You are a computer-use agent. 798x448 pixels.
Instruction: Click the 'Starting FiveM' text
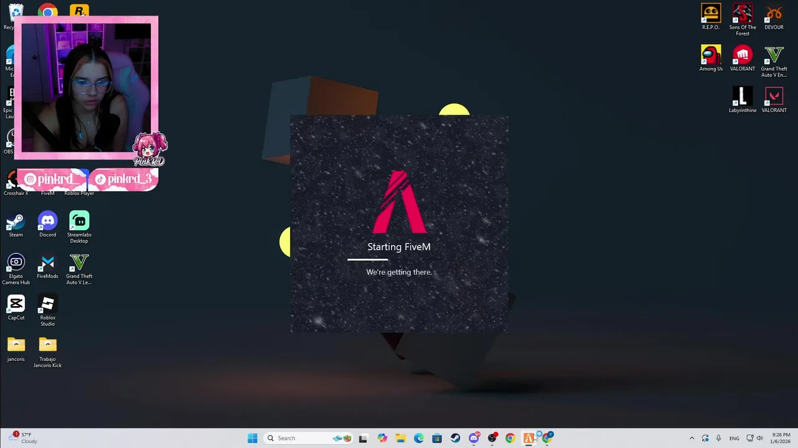click(x=399, y=247)
